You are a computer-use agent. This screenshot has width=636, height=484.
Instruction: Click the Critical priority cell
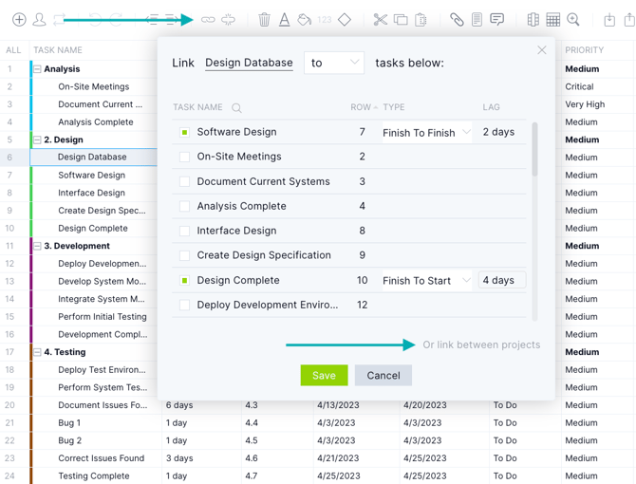[x=579, y=86]
